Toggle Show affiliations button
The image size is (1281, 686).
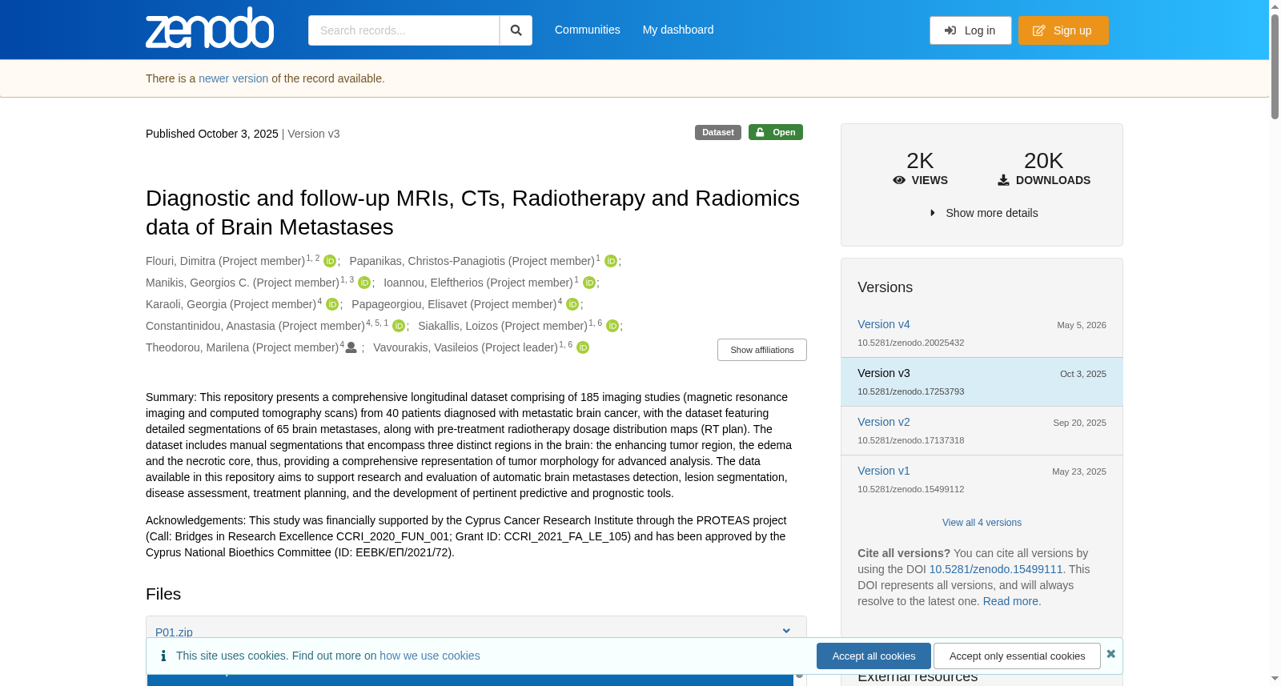[761, 350]
